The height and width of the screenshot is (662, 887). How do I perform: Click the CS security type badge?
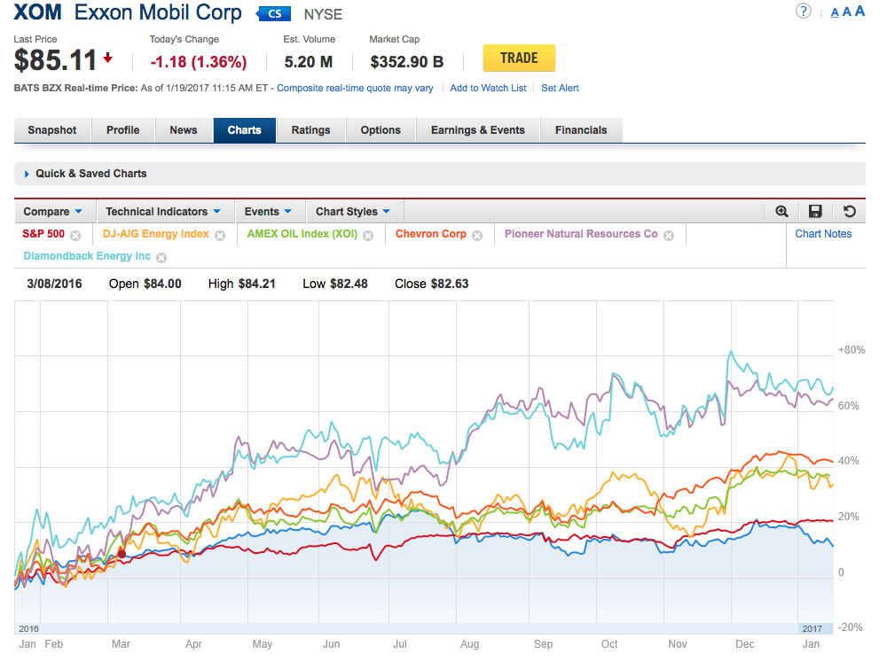pyautogui.click(x=273, y=13)
